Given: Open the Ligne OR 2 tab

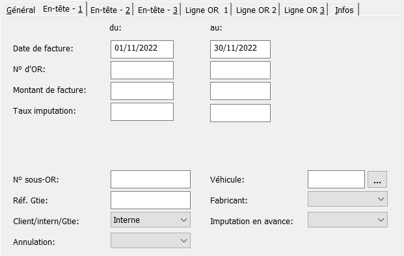Looking at the screenshot, I should coord(256,10).
